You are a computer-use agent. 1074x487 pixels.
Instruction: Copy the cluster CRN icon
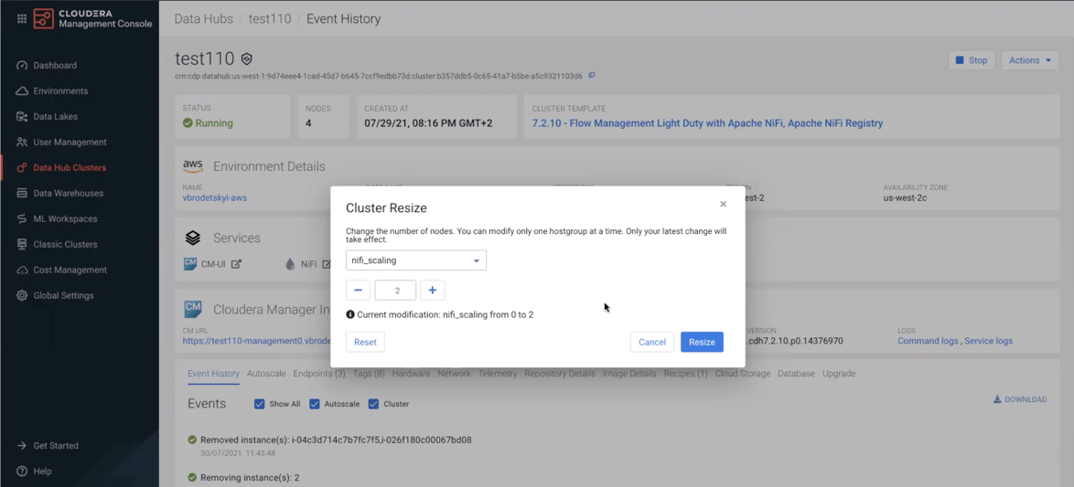click(x=592, y=75)
